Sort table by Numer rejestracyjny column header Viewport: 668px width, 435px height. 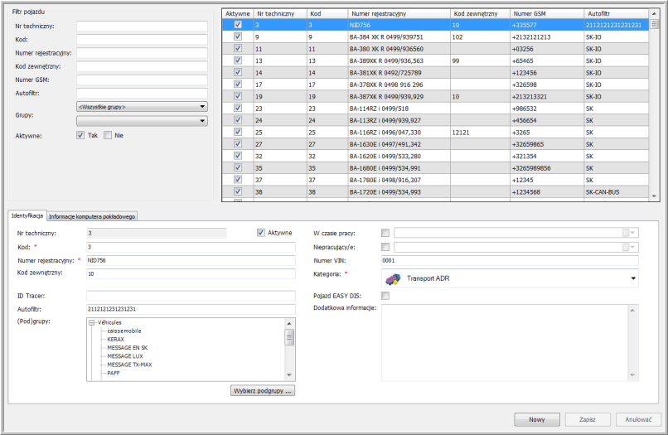(x=398, y=14)
